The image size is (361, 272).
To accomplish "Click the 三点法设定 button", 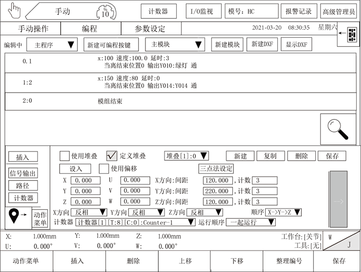I will [x=216, y=168].
